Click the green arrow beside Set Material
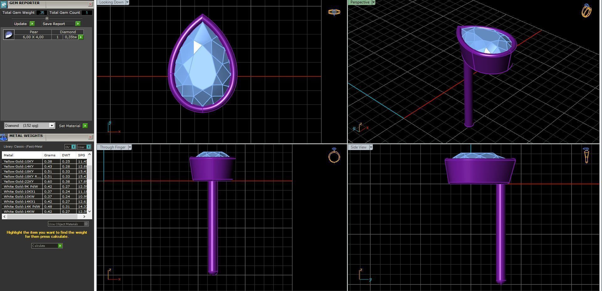602x291 pixels. [x=85, y=126]
